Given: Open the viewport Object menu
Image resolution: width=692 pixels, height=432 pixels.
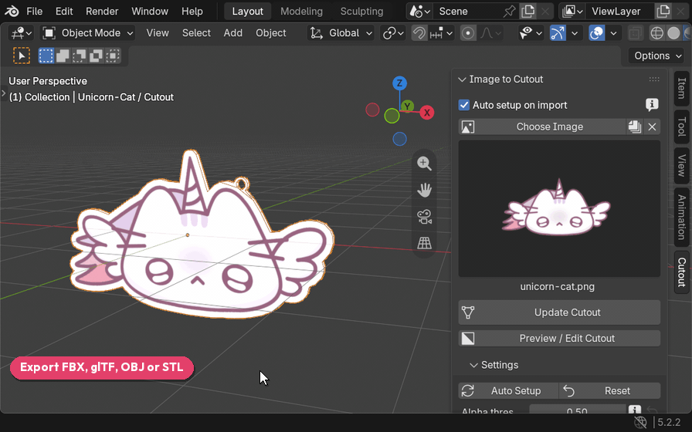Looking at the screenshot, I should coord(270,33).
